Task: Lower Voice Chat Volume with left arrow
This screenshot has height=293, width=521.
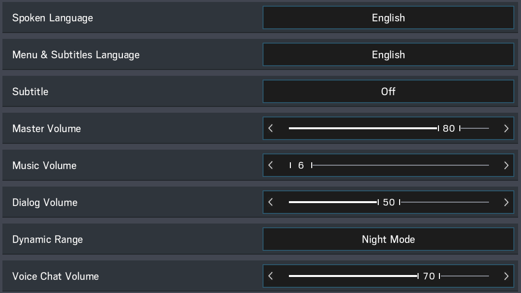Action: [271, 276]
